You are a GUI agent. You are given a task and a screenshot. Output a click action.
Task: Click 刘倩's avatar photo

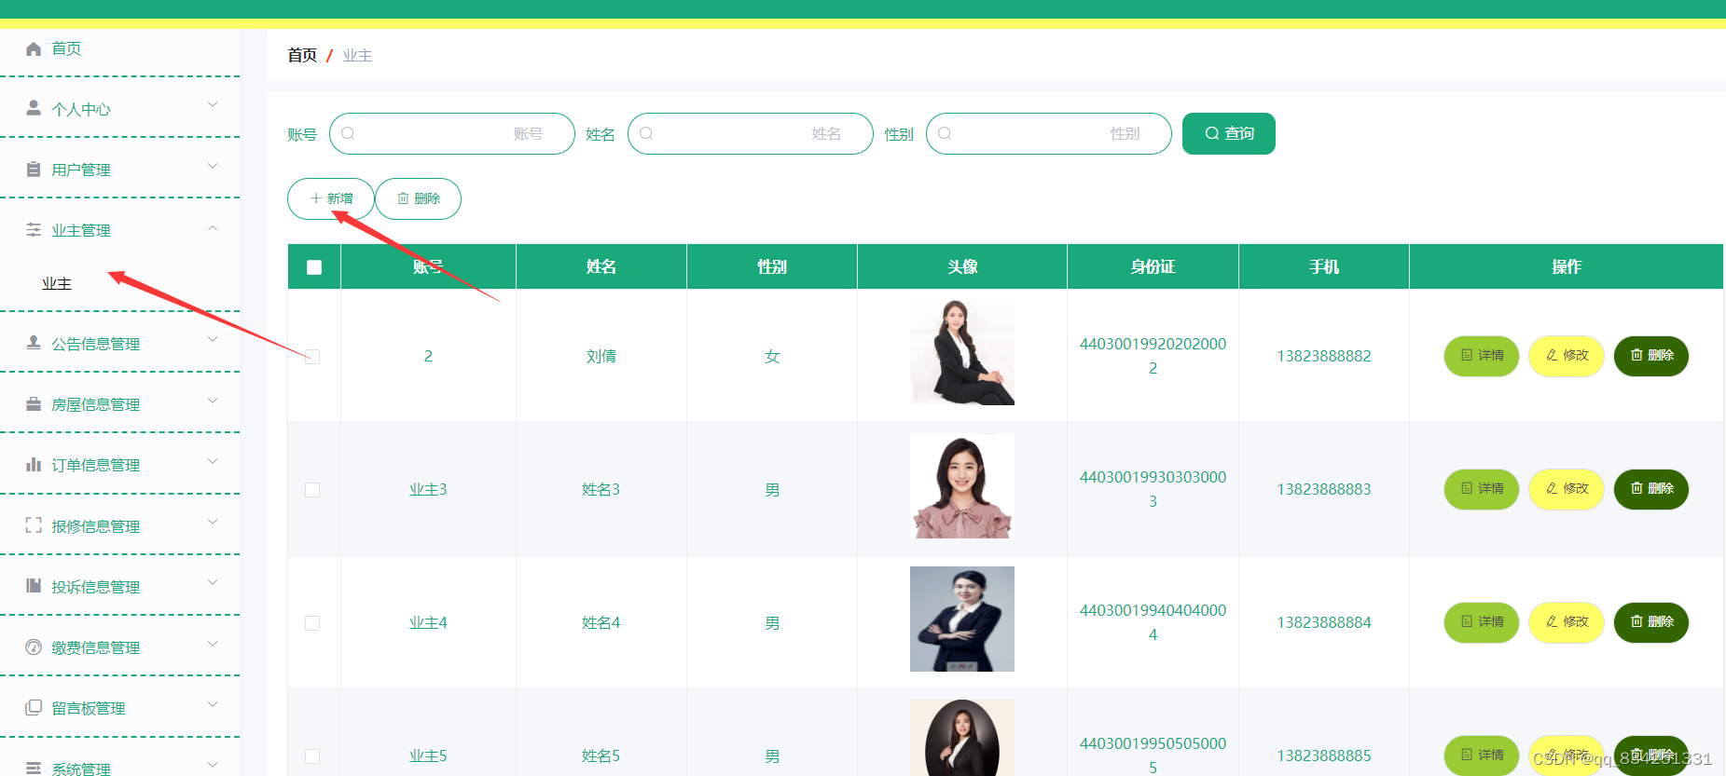961,352
